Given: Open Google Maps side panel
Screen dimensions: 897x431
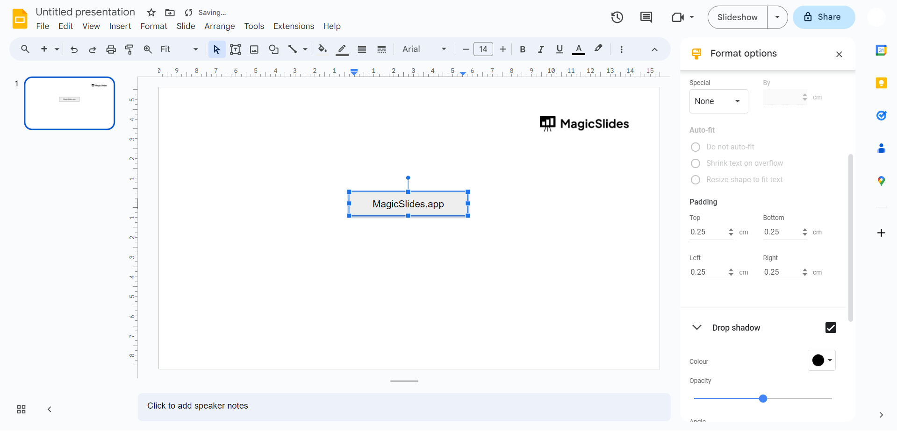Looking at the screenshot, I should [x=881, y=181].
